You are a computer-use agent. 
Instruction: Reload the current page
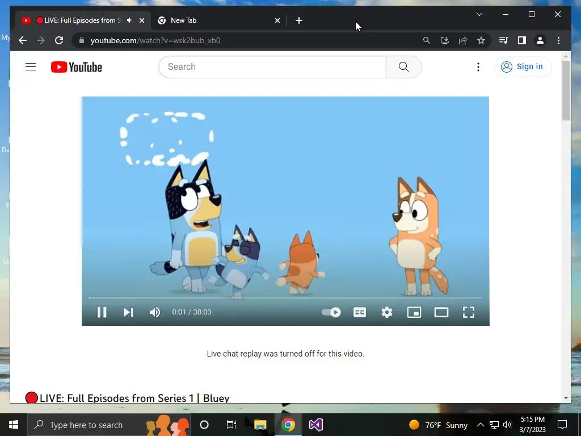point(59,40)
